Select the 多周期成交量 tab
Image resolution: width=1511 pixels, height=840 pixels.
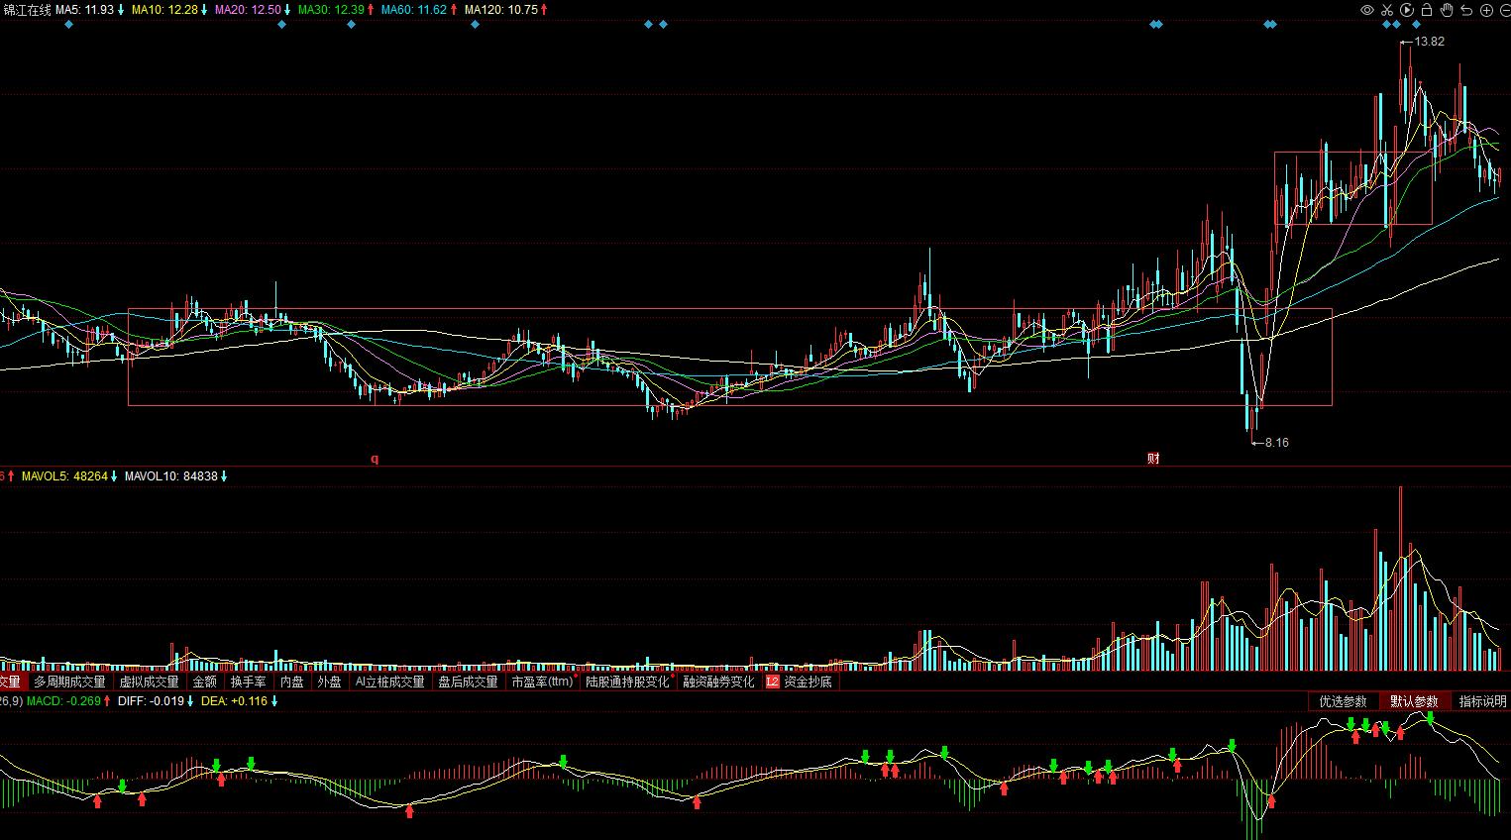pos(69,682)
